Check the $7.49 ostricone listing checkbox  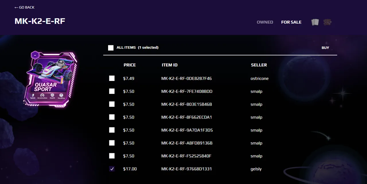(112, 78)
